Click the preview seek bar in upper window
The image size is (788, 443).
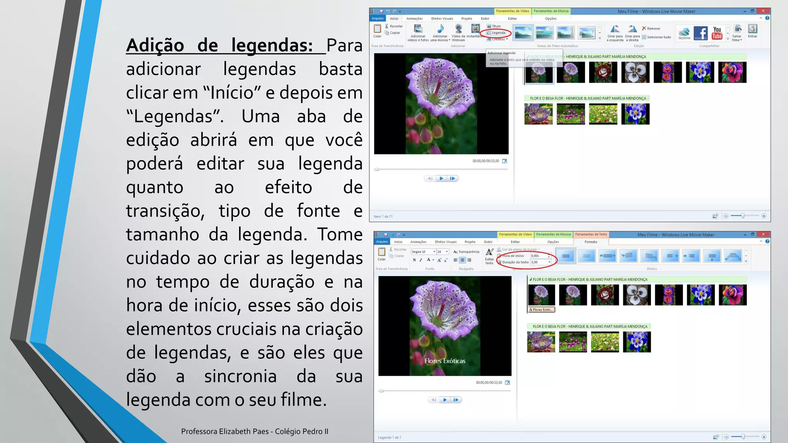(441, 169)
